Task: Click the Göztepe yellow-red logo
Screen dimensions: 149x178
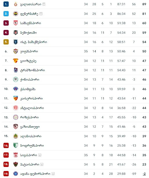Action: [16, 60]
